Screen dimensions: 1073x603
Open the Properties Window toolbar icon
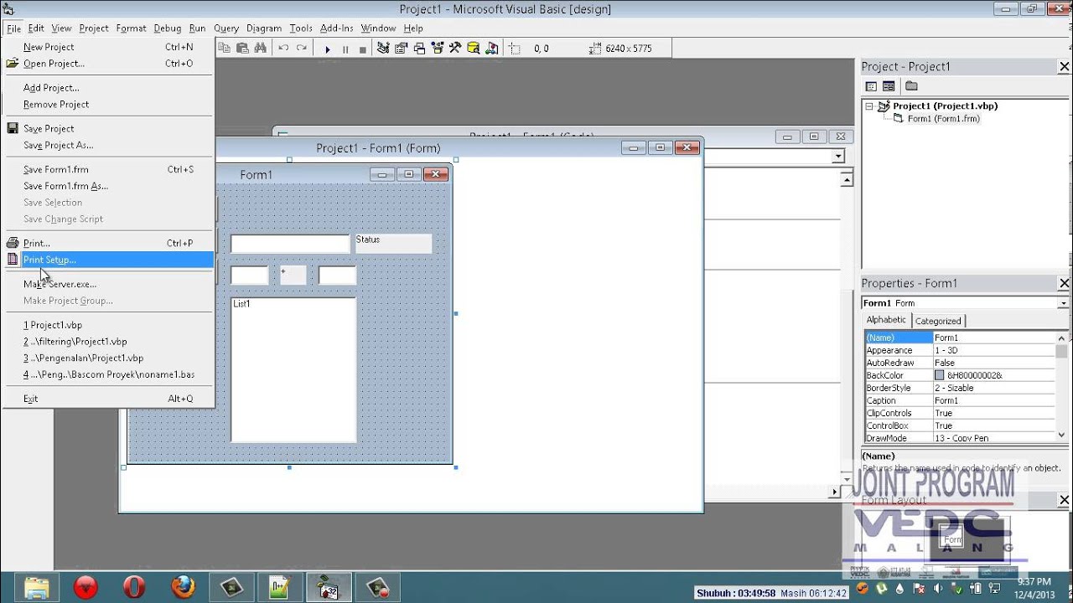(401, 49)
